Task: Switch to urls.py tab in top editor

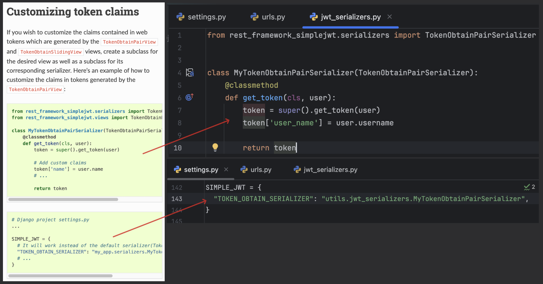Action: click(x=273, y=17)
